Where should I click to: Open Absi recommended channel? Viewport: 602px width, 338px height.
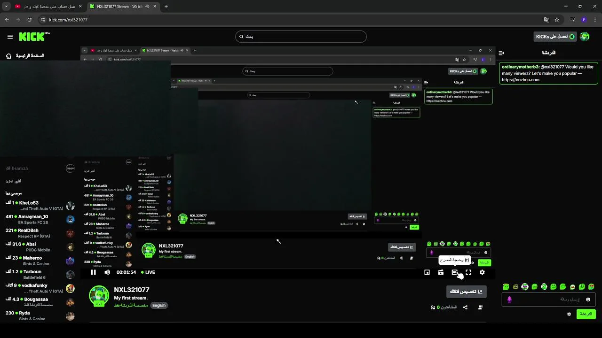pos(40,247)
